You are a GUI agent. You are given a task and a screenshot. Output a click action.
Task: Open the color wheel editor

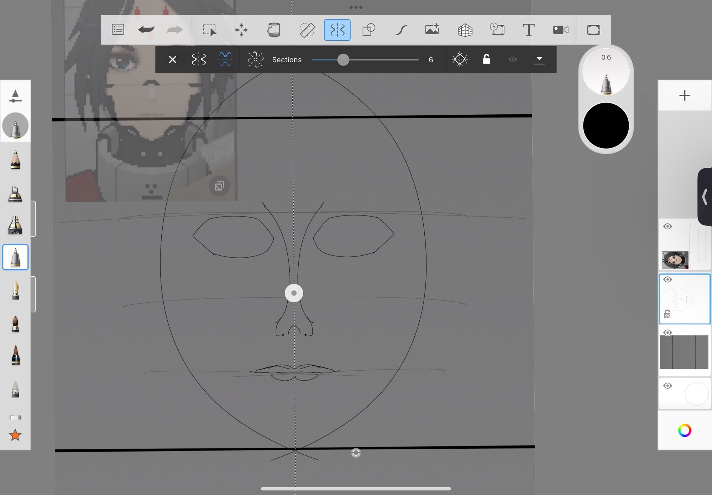point(684,430)
